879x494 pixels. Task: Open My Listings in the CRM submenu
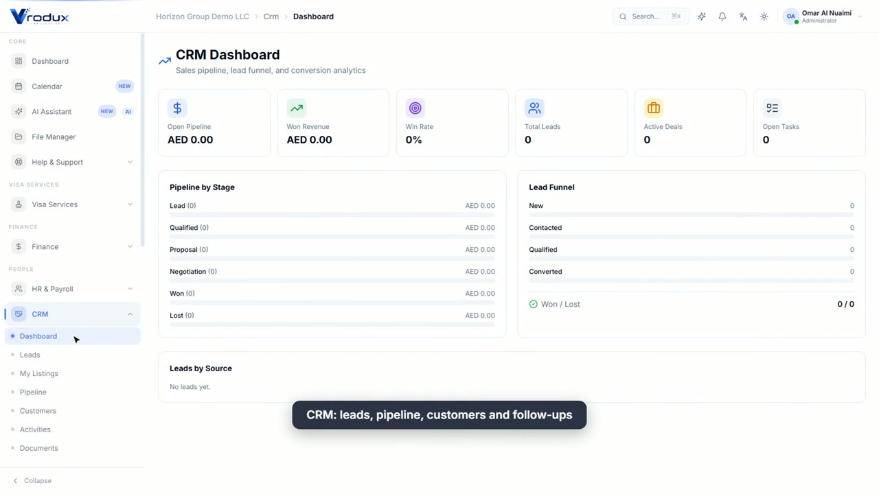(x=38, y=373)
